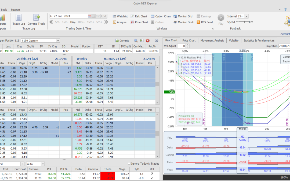Open the Option Chain window

click(x=161, y=16)
